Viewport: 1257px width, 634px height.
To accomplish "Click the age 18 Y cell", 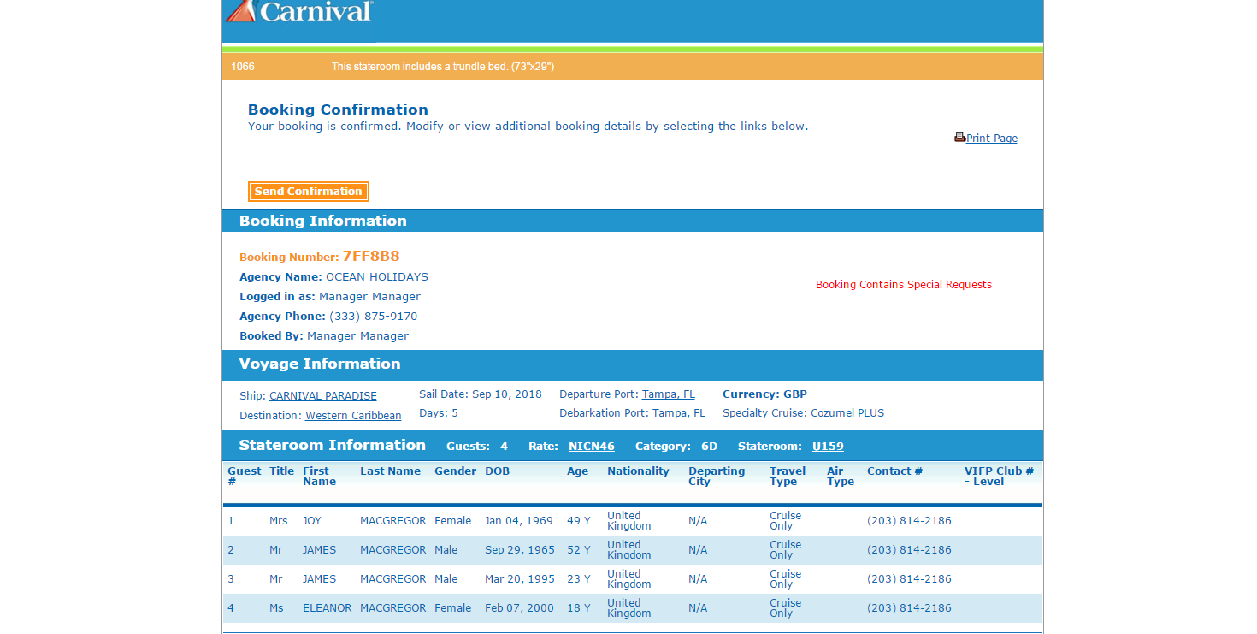I will coord(579,608).
